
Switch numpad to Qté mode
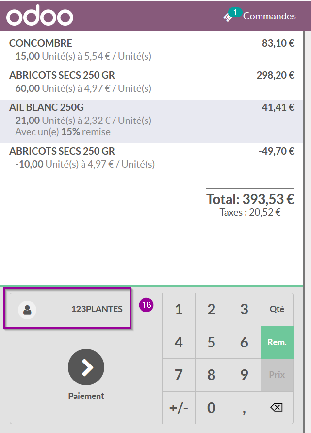[277, 309]
